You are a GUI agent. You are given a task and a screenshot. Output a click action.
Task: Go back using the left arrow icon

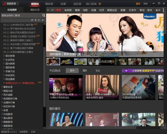click(48, 10)
